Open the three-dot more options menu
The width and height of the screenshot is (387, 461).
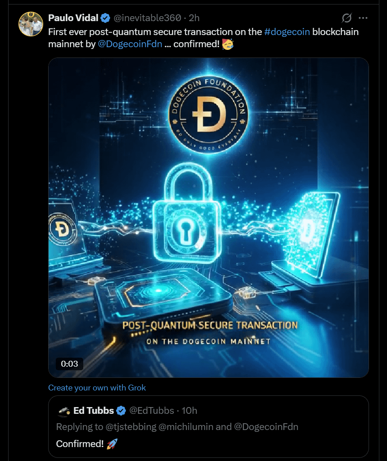(363, 18)
